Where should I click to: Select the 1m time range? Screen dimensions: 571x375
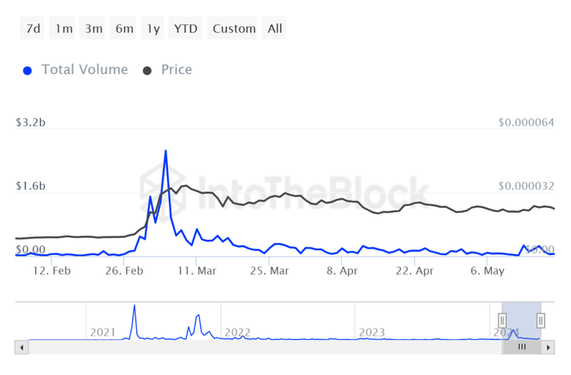point(63,28)
